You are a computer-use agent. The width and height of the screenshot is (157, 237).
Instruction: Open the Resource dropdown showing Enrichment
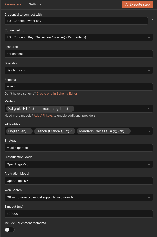point(79,54)
